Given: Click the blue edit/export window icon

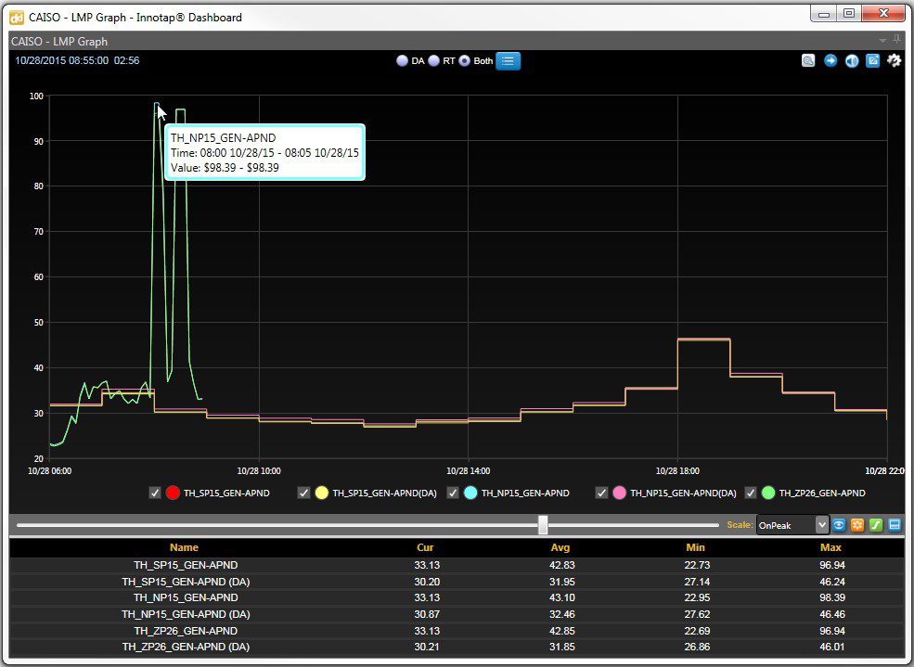Looking at the screenshot, I should pos(872,60).
